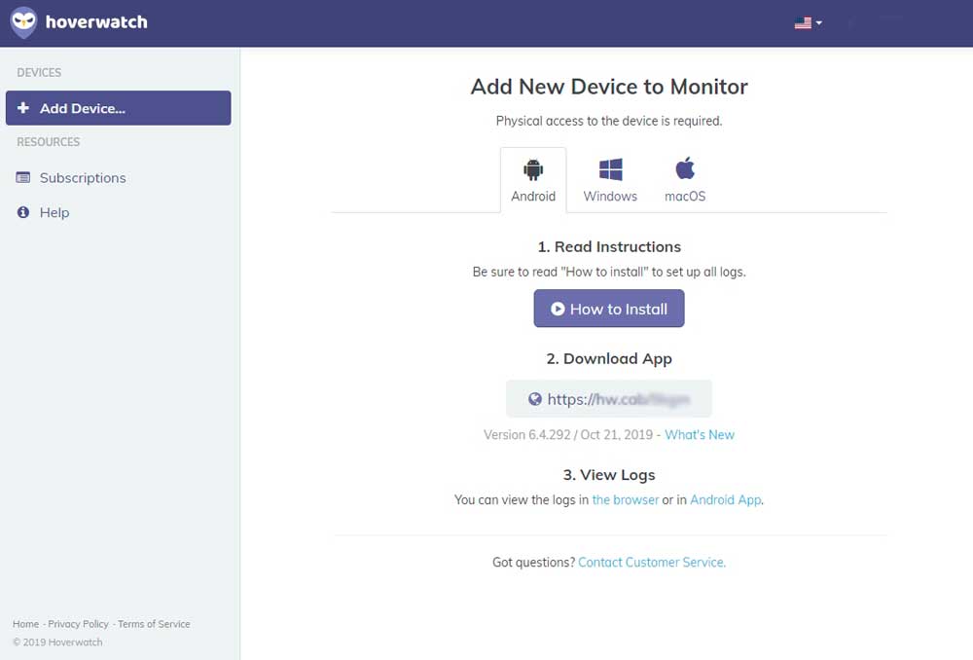Click the '© 2019 Hoverwatch' footer text
The image size is (973, 660).
click(57, 642)
